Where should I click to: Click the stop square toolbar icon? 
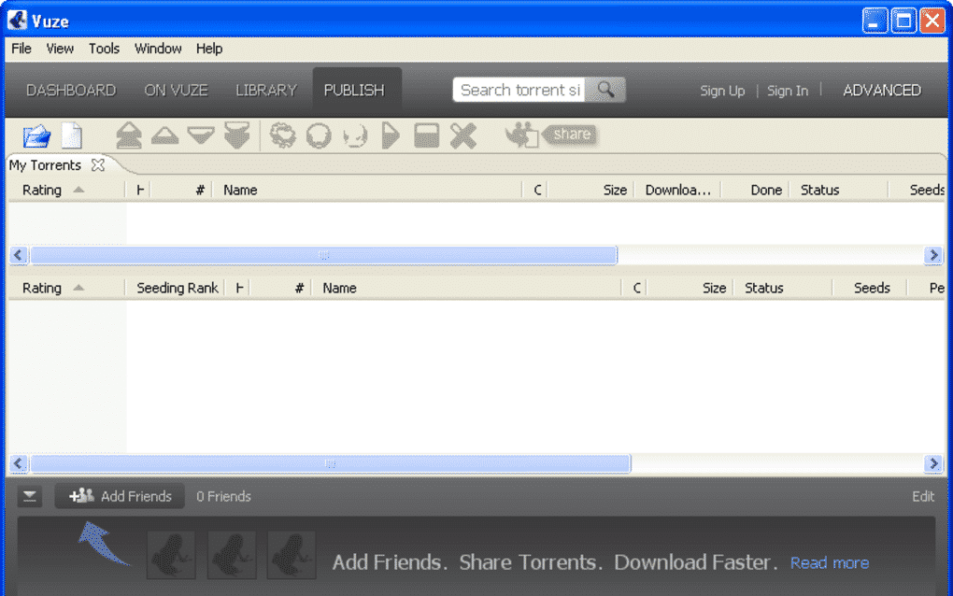[x=426, y=136]
